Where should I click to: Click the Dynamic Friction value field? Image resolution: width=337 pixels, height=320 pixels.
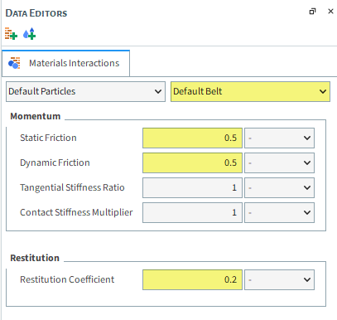coord(192,162)
